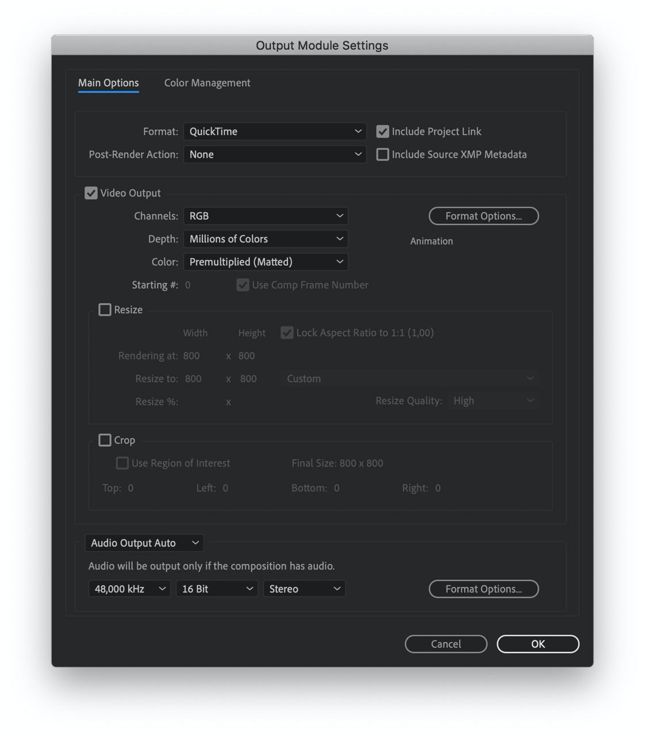The width and height of the screenshot is (645, 735).
Task: Click video Format Options button near Animation
Action: pyautogui.click(x=483, y=216)
